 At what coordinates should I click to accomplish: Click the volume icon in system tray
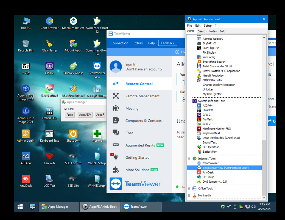(253, 207)
